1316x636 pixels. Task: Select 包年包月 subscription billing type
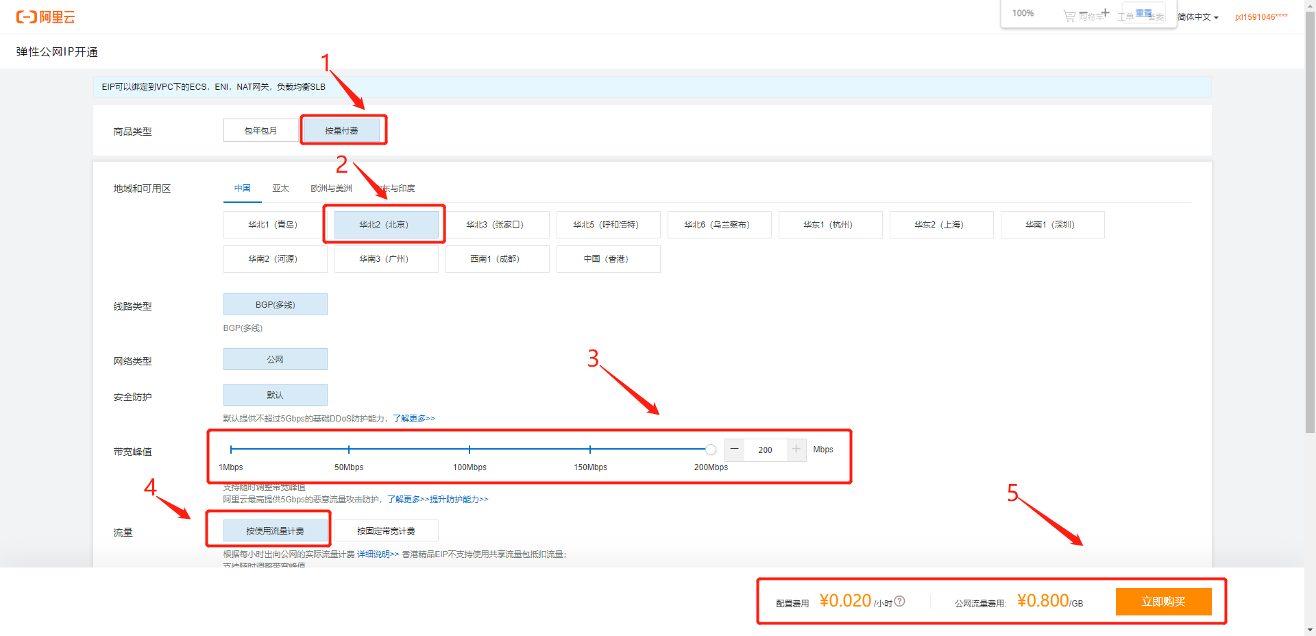pyautogui.click(x=260, y=130)
